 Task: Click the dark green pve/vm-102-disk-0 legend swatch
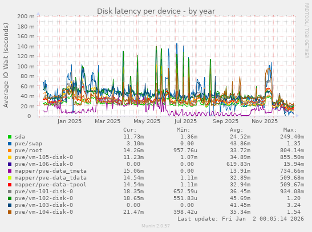[x=10, y=198]
